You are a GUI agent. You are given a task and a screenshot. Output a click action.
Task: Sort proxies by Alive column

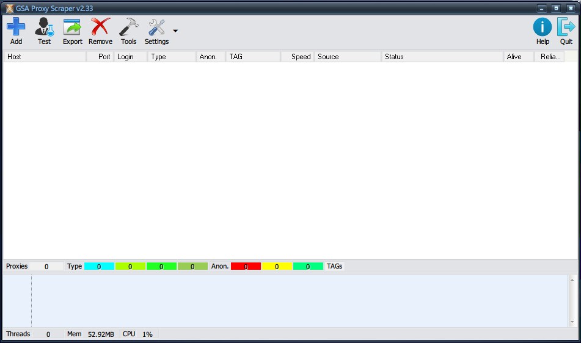pos(518,57)
